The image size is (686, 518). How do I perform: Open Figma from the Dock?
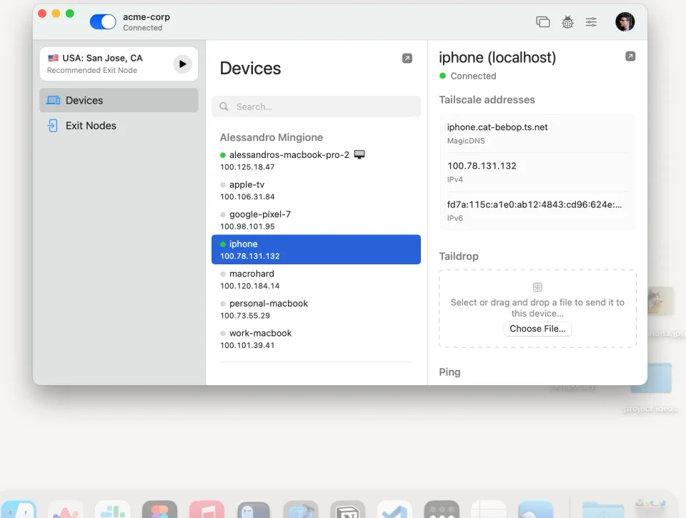(159, 510)
